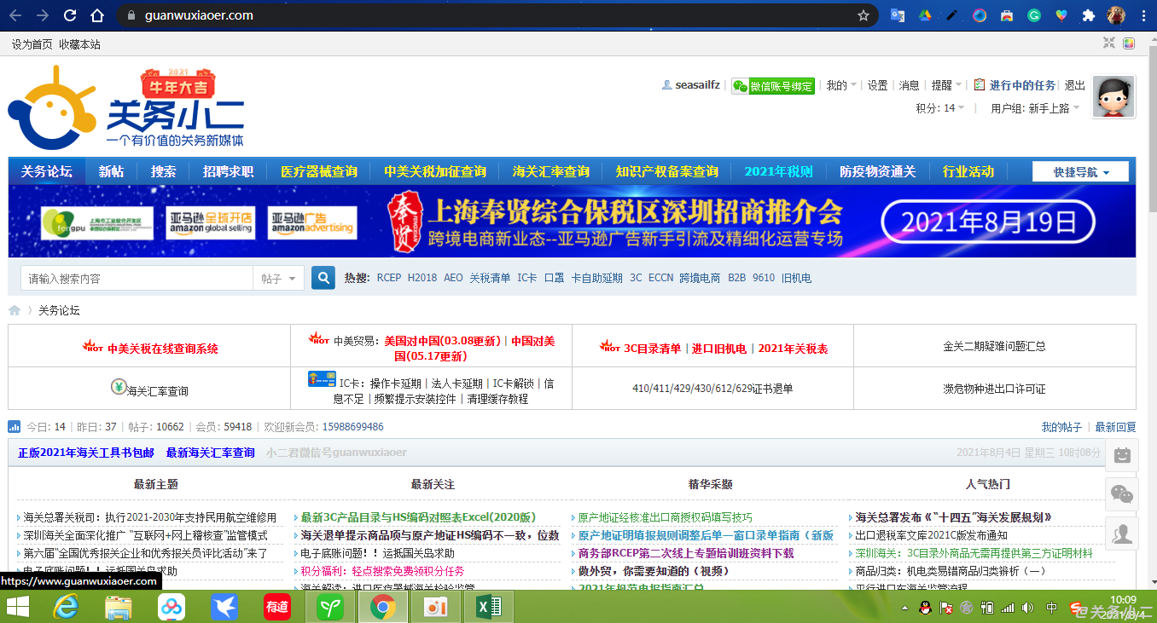1157x623 pixels.
Task: Expand the 提醒 notifications dropdown
Action: [946, 85]
